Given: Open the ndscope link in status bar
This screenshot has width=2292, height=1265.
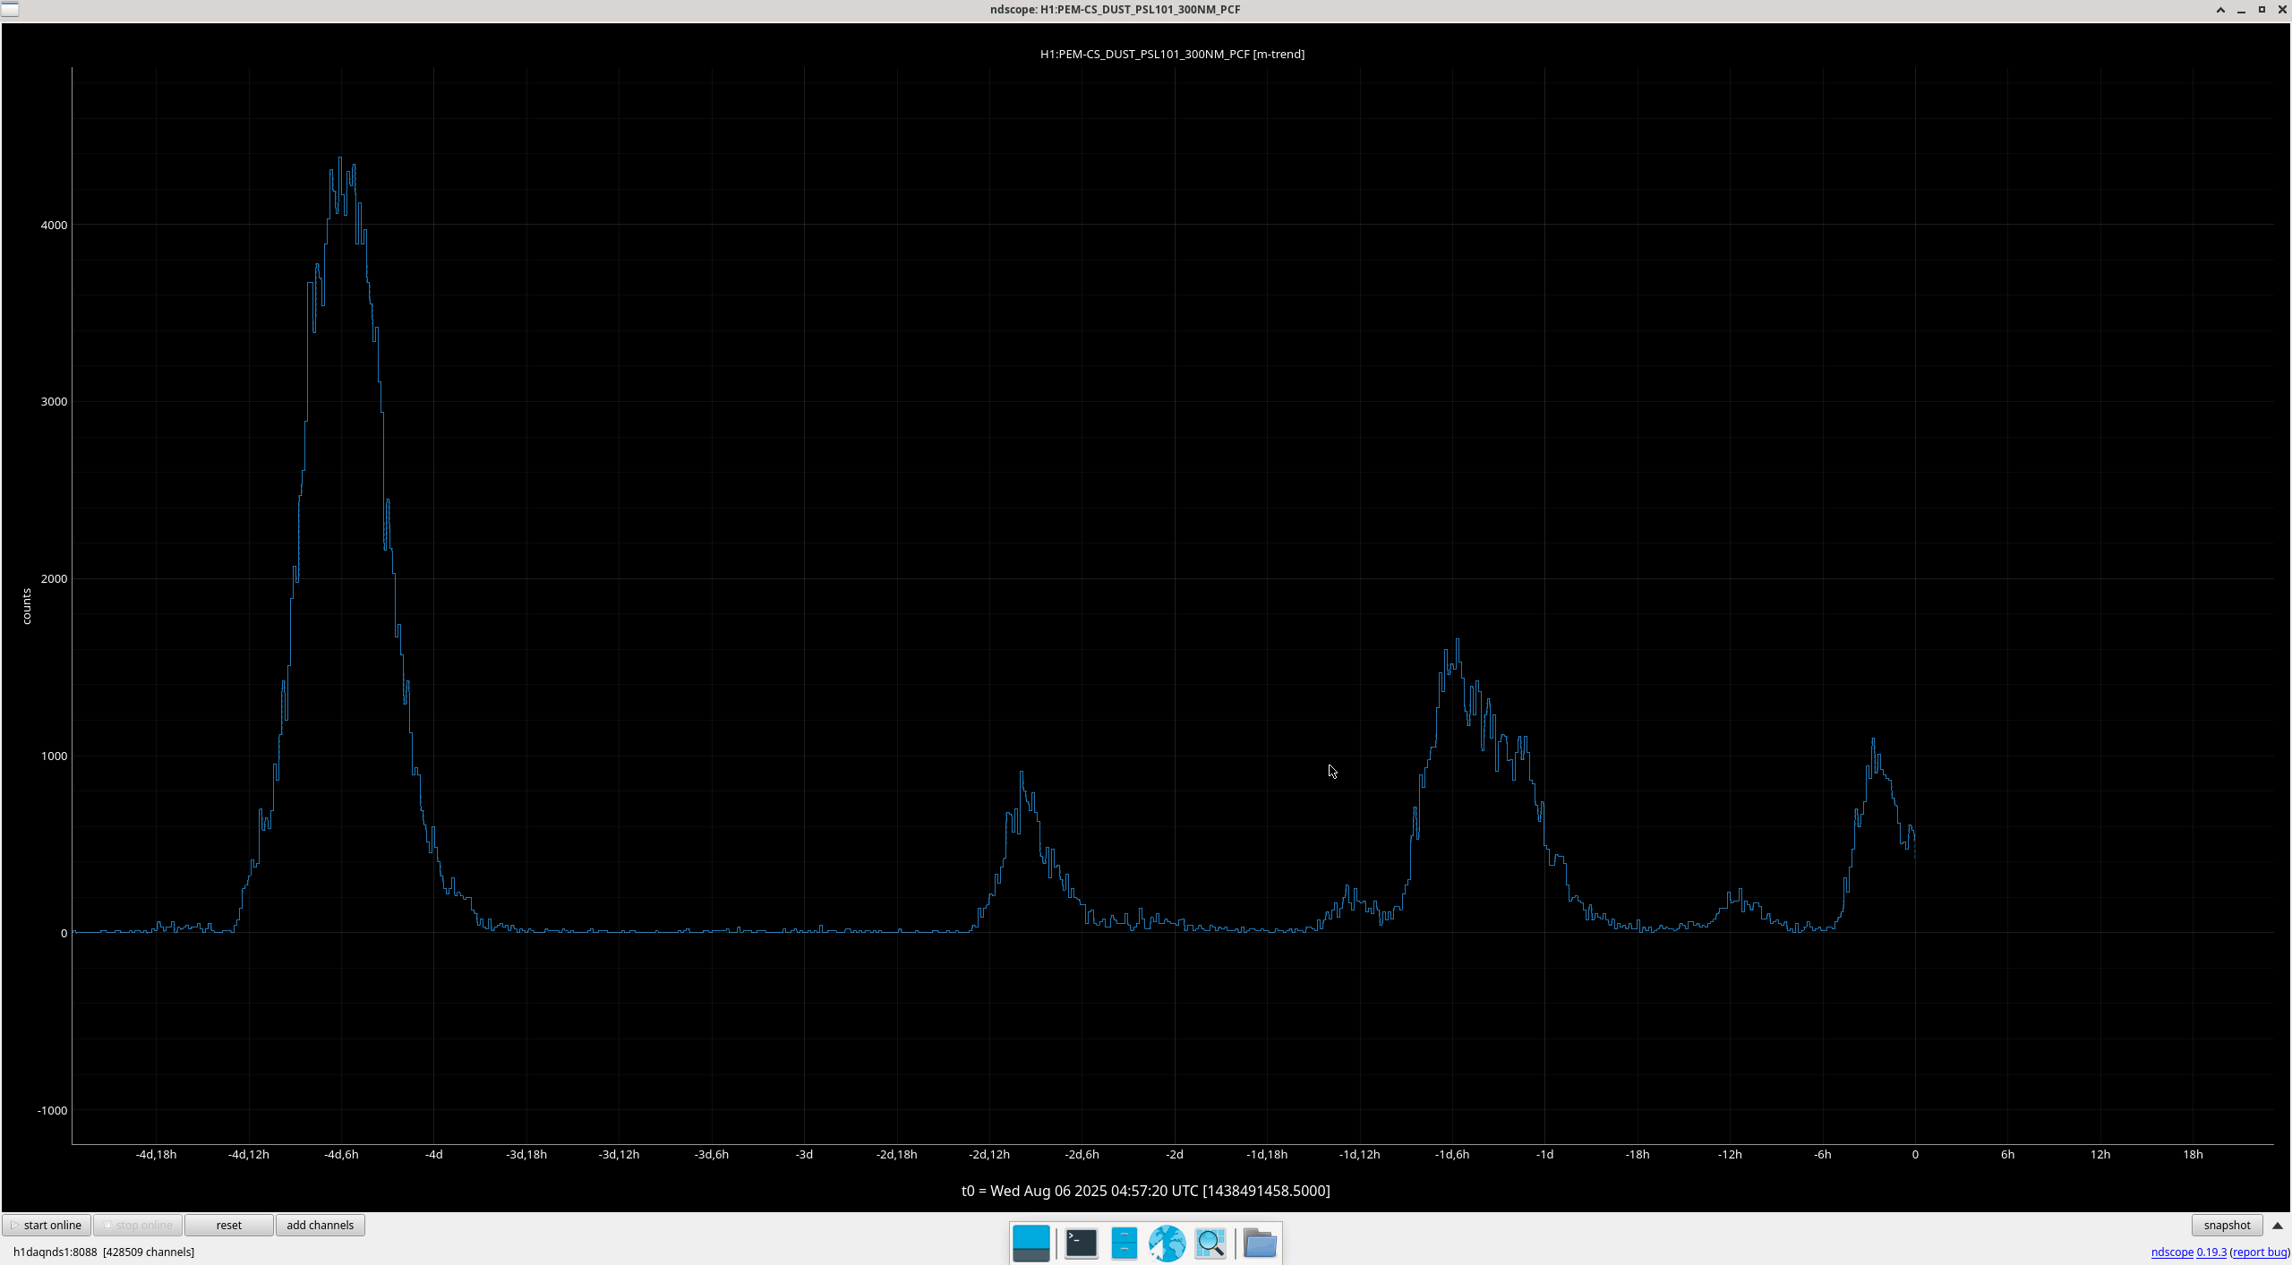Looking at the screenshot, I should 2172,1252.
